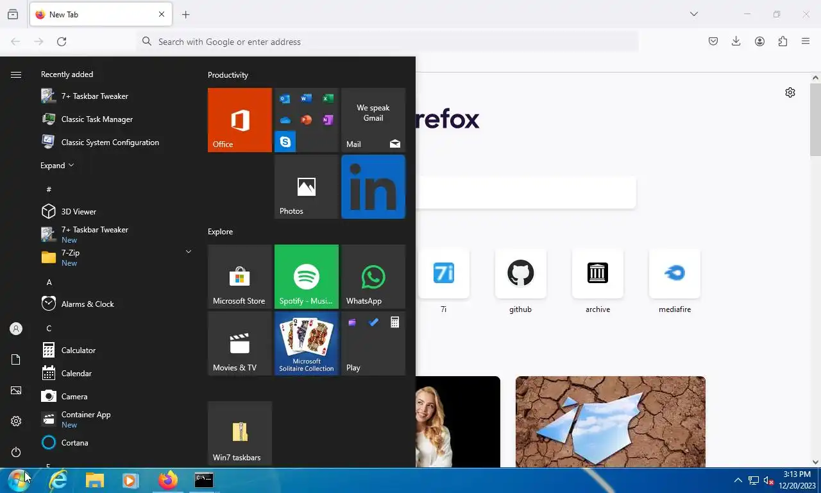Open Firefox View button
This screenshot has height=493, width=821.
pos(13,14)
